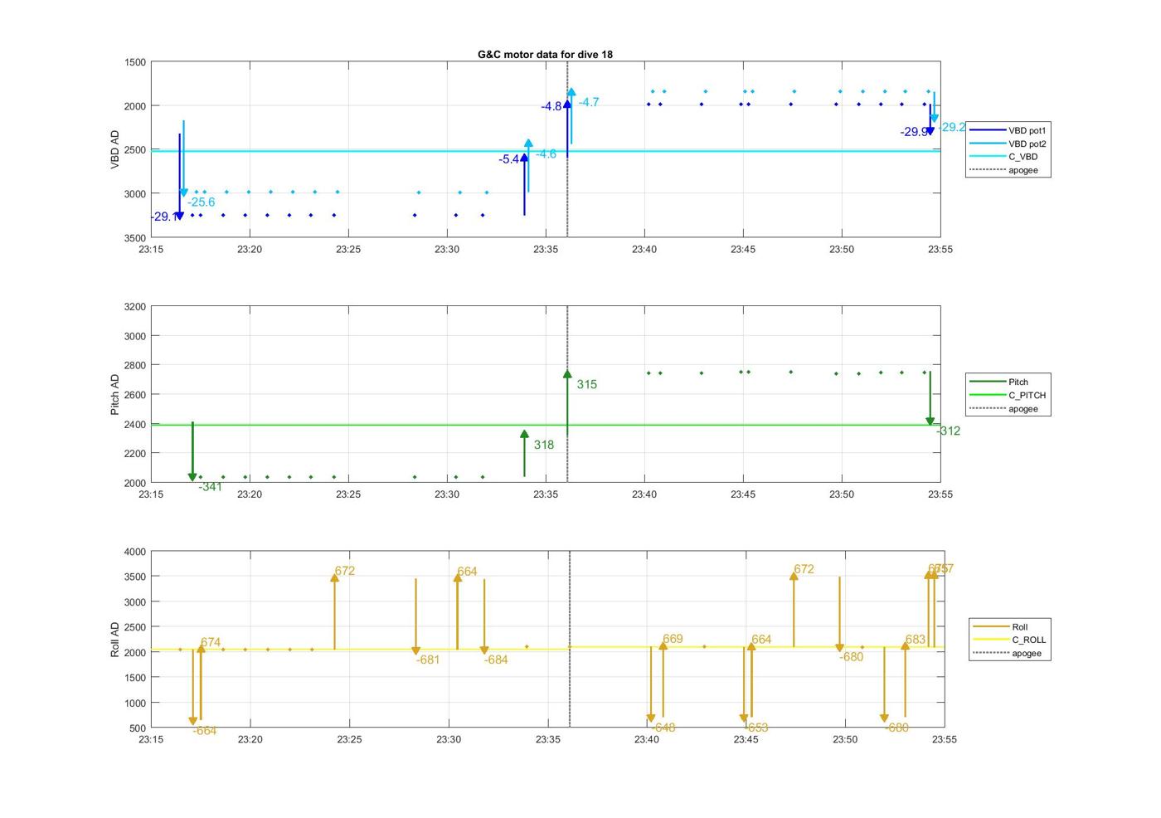Click the "Pitch AD" y-axis label
Image resolution: width=1161 pixels, height=818 pixels.
(115, 394)
